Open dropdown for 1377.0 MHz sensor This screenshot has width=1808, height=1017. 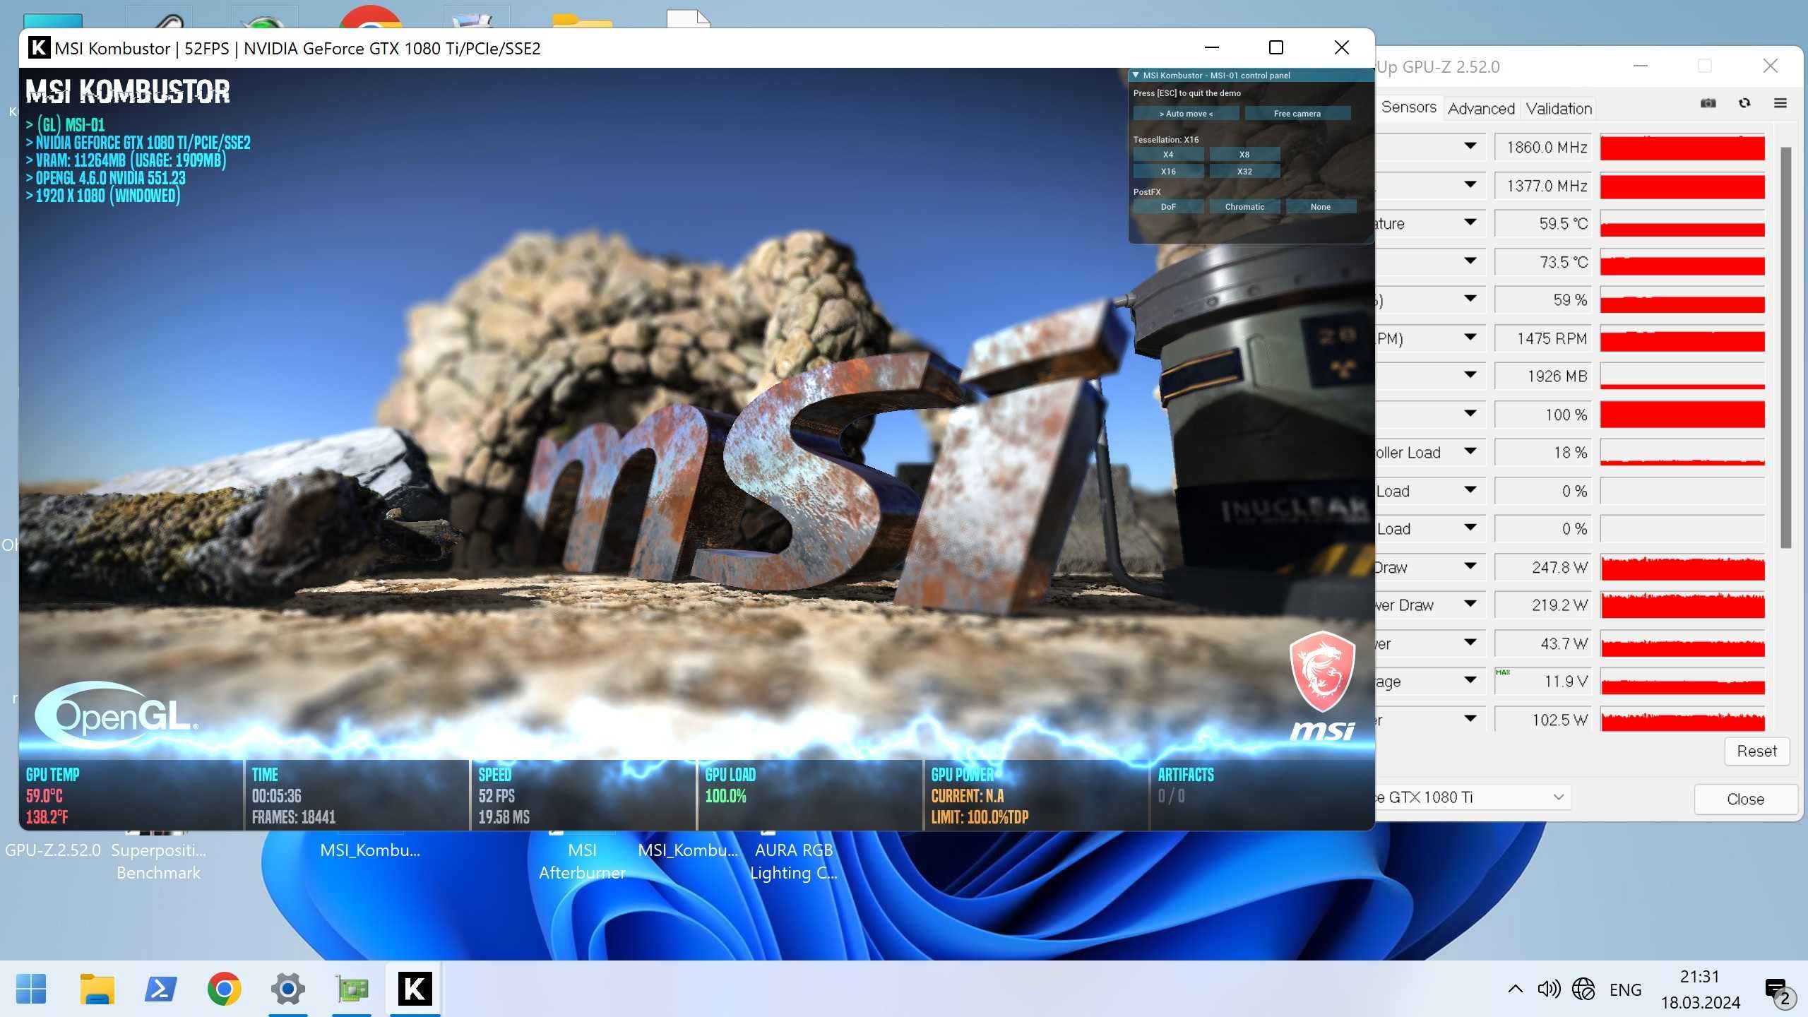1470,184
